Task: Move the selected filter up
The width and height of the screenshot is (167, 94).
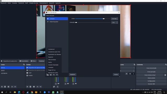Action: point(54,75)
